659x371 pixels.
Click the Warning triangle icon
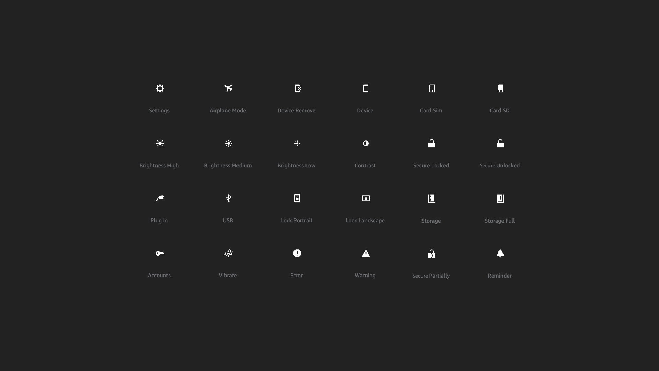(x=366, y=254)
